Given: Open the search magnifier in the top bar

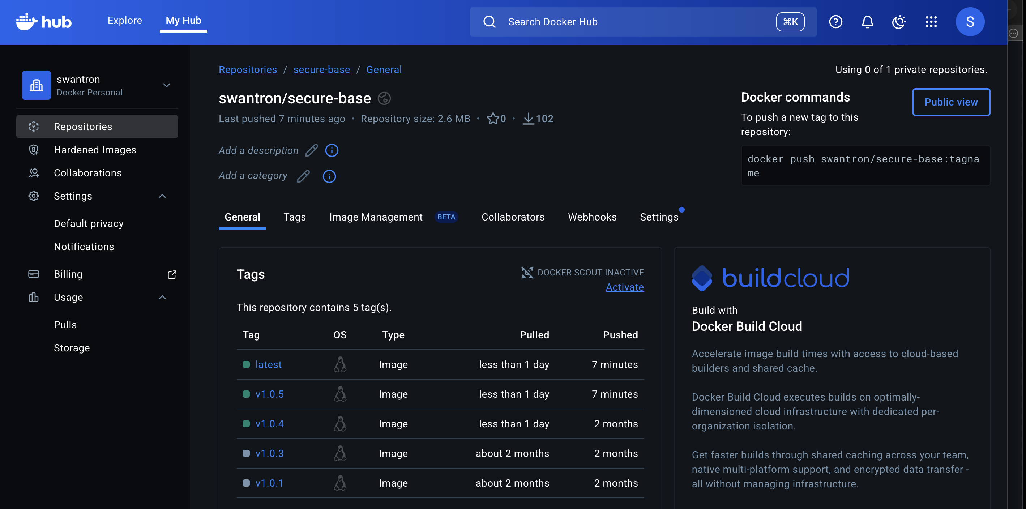Looking at the screenshot, I should 490,21.
